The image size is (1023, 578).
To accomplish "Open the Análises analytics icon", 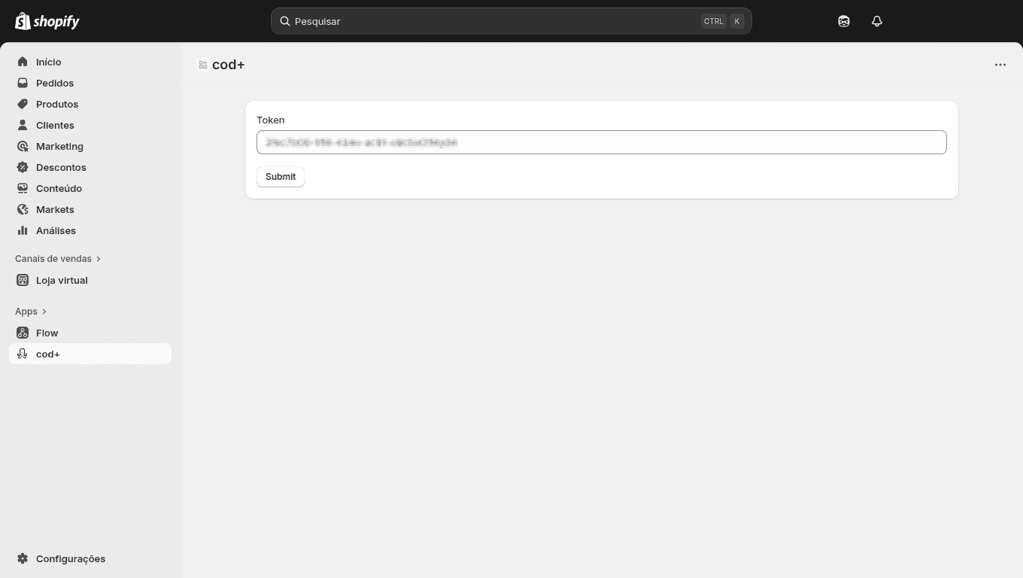I will (x=23, y=230).
